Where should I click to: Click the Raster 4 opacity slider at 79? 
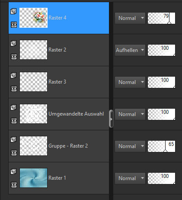tap(161, 18)
